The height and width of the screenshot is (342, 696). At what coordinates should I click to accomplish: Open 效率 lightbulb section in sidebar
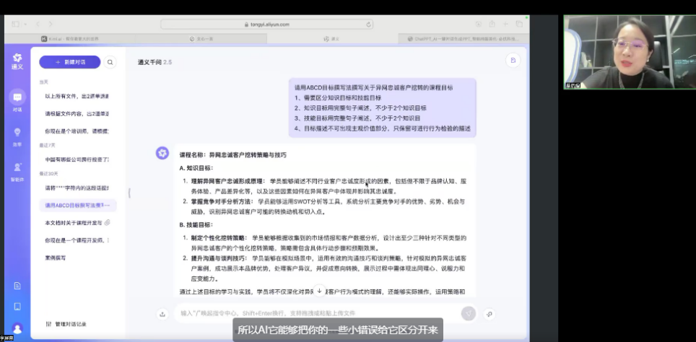pyautogui.click(x=17, y=136)
